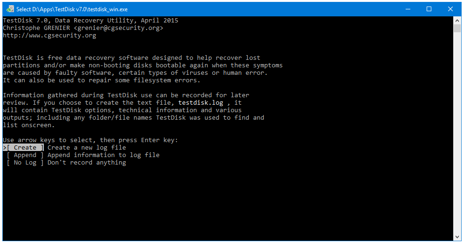Minimize the TestDisk console window
Screen dimensions: 464x244
(408, 9)
